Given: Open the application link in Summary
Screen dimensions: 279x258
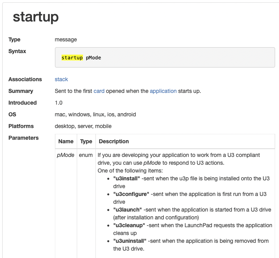Looking at the screenshot, I should coord(163,91).
